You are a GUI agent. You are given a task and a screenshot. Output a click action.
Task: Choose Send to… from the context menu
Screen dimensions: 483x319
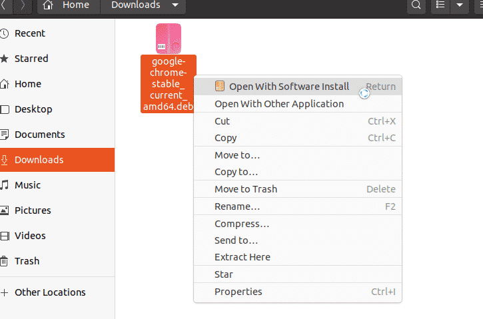(x=298, y=240)
